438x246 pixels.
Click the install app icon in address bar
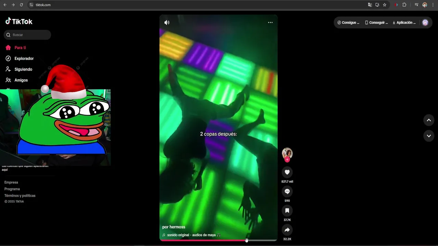tap(377, 5)
